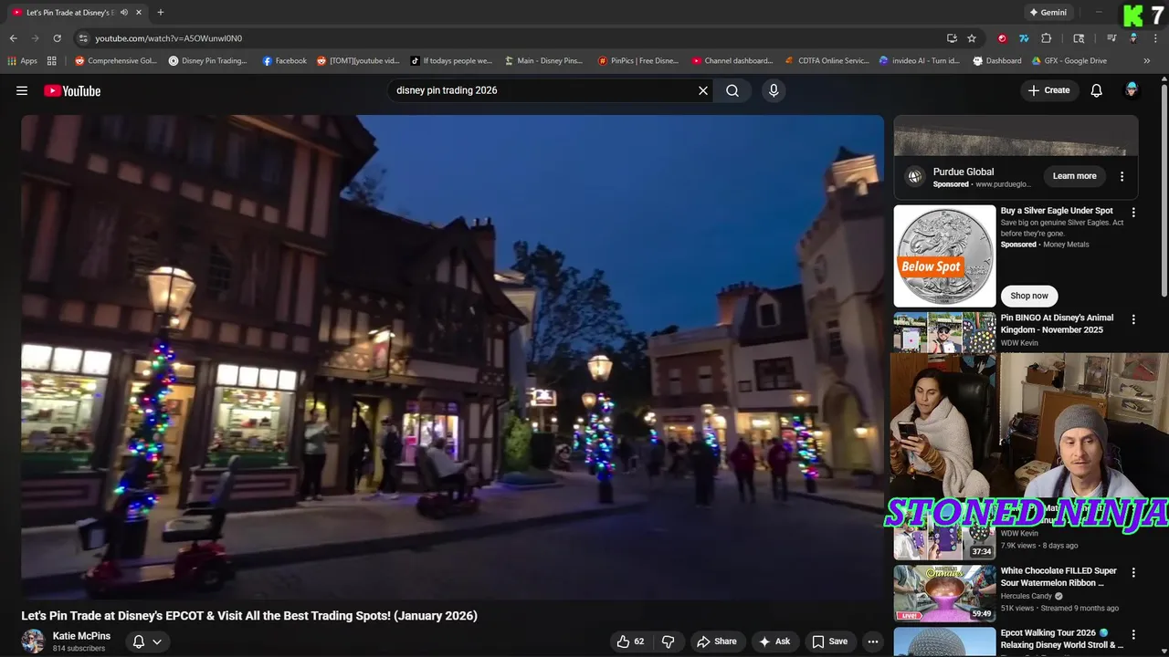
Task: Open the Ask AI button
Action: [774, 641]
